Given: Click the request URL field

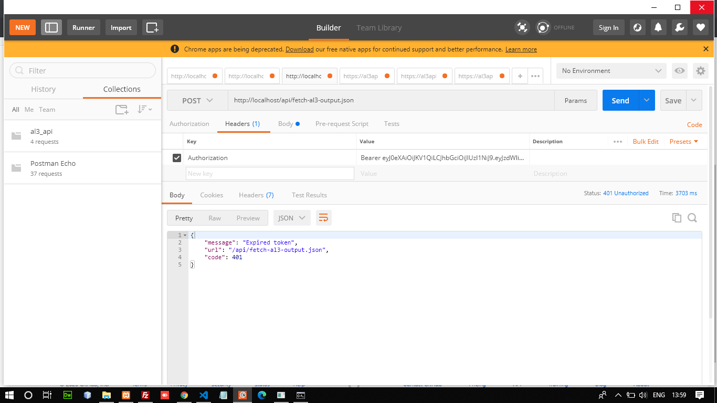Looking at the screenshot, I should click(x=391, y=100).
